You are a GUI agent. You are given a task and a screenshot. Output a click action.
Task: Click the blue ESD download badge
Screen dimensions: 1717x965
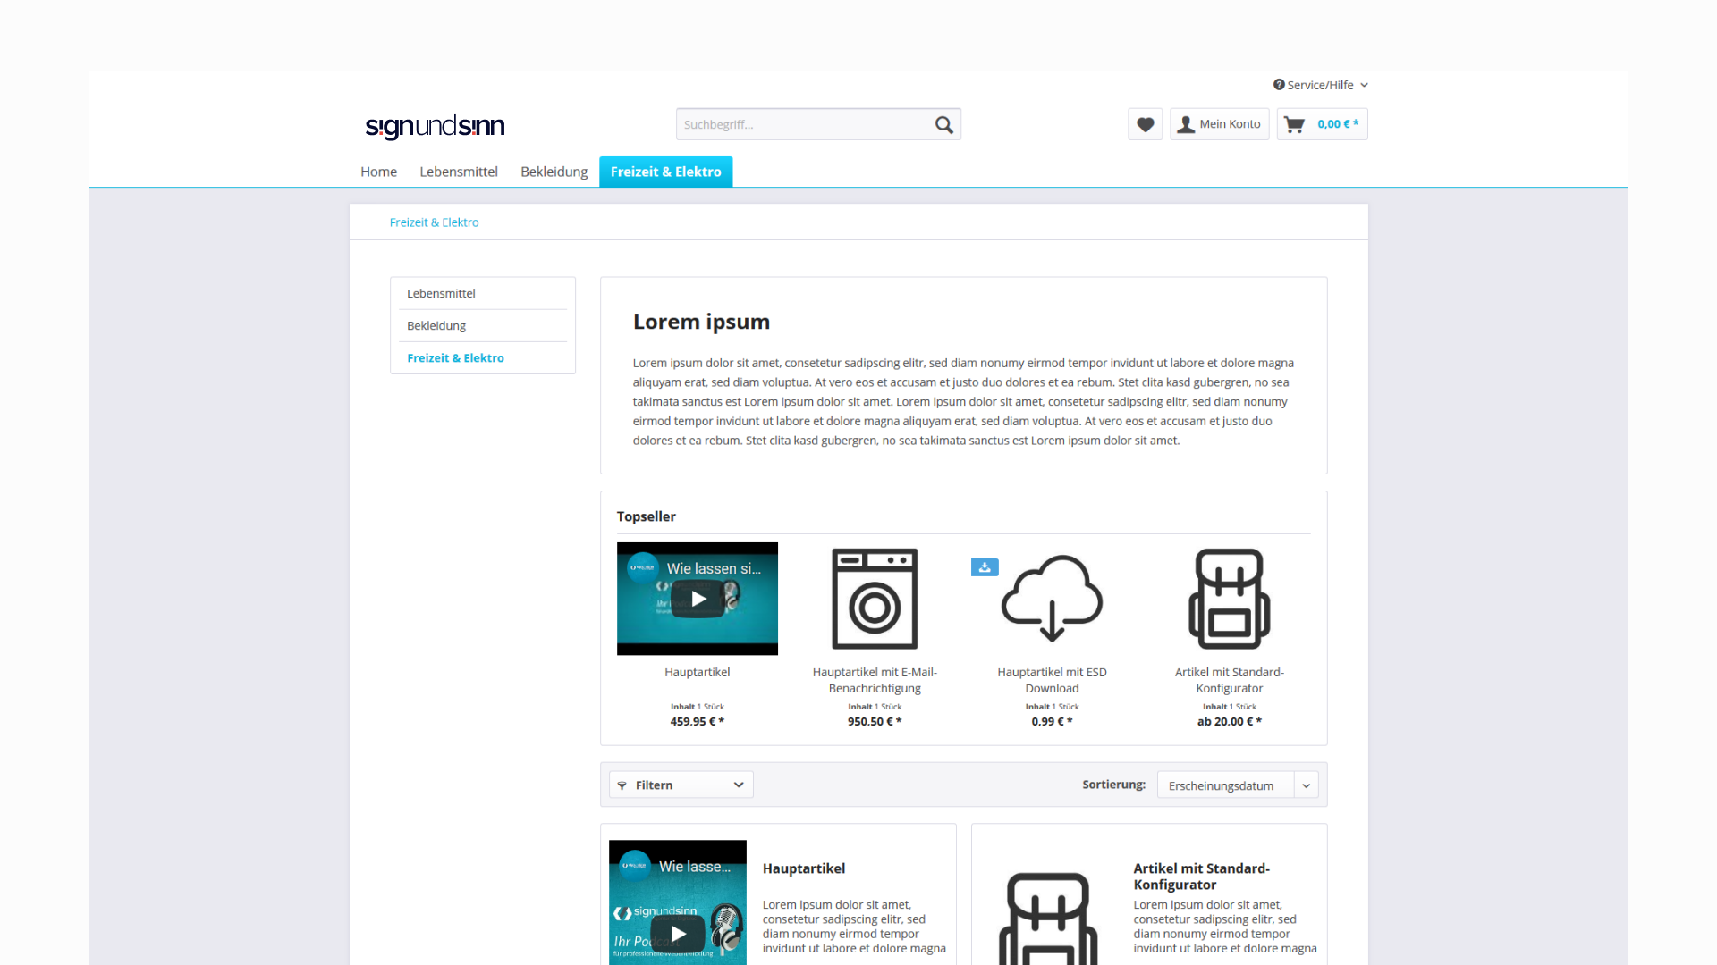point(985,567)
